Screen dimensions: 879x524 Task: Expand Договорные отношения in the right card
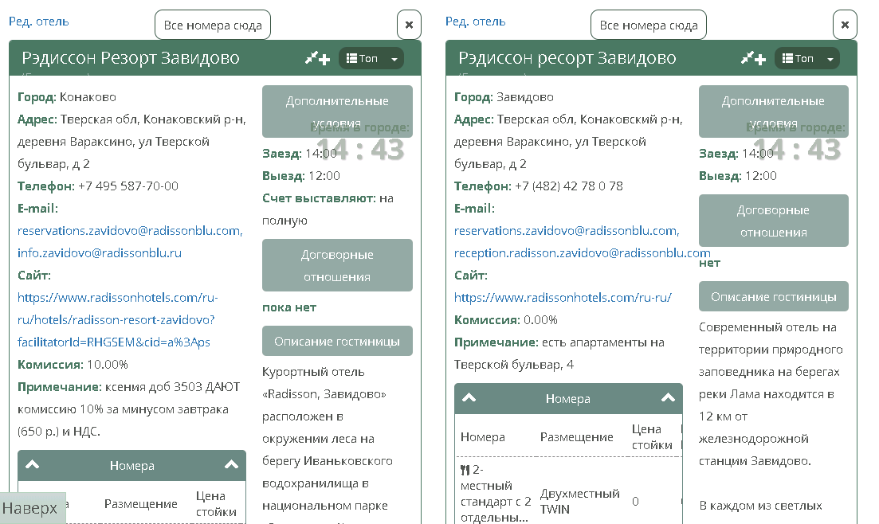(x=773, y=221)
